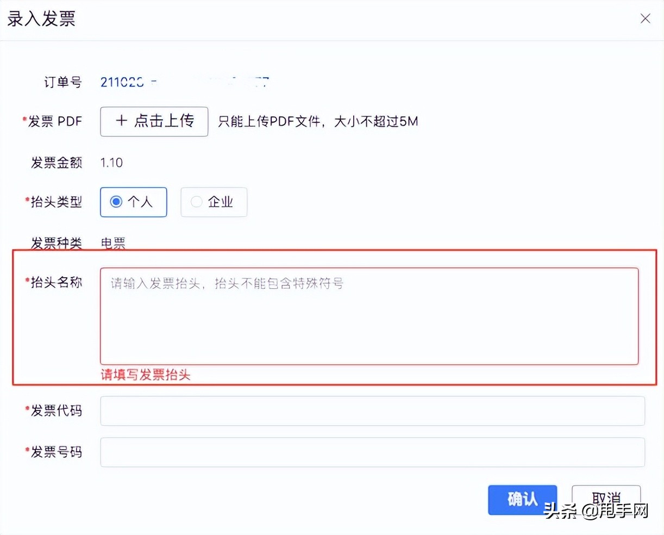
Task: Click the 发票金额 amount 1.10
Action: [112, 162]
